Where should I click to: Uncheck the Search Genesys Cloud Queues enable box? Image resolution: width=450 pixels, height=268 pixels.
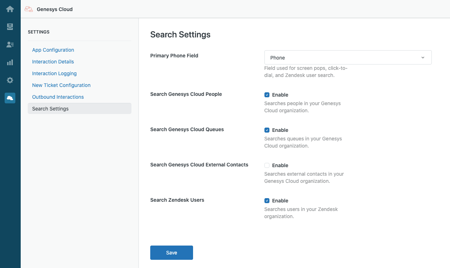click(x=267, y=130)
